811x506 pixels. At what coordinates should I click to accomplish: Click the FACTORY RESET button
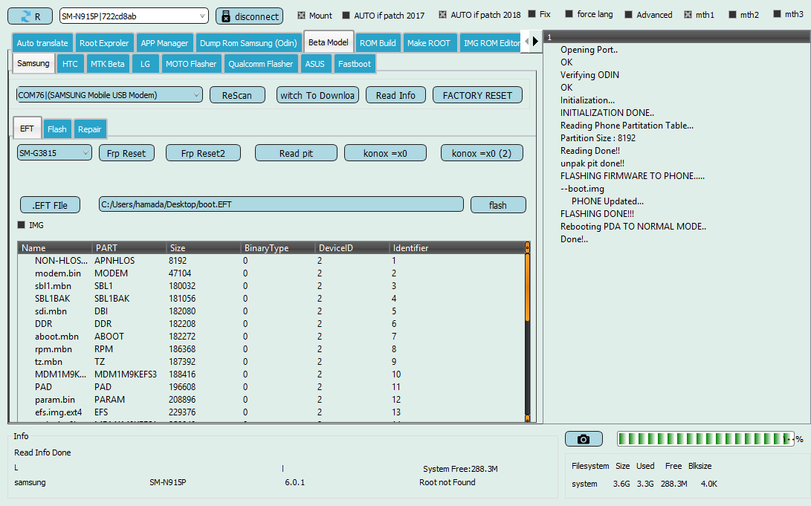477,95
